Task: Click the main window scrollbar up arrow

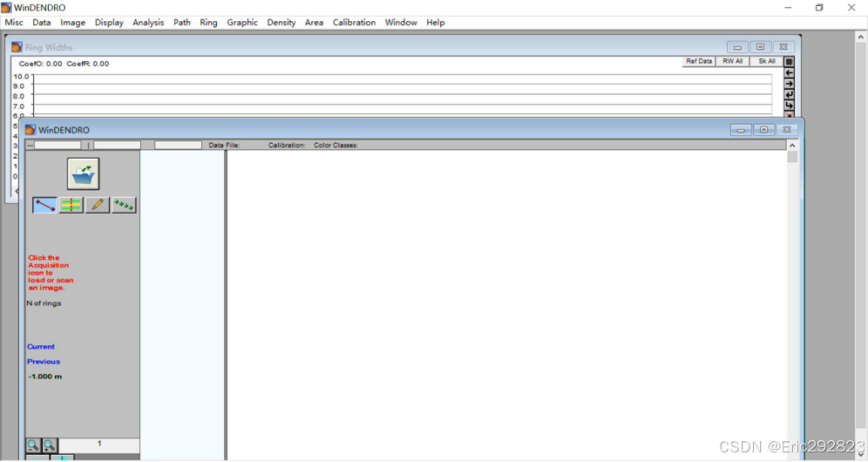Action: [860, 37]
